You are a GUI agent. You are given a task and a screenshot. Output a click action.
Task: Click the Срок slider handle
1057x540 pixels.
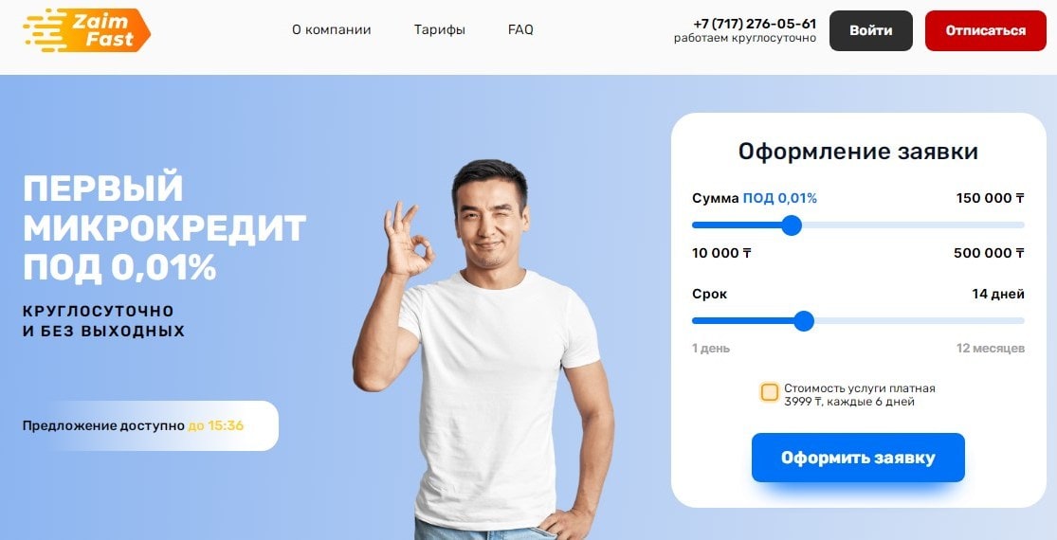pos(804,321)
